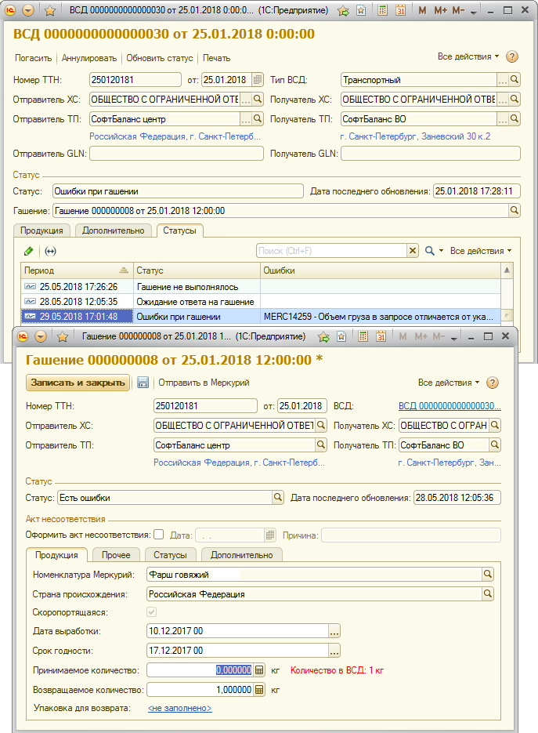Switch to Дополнительно tab in ВСД window

[114, 230]
